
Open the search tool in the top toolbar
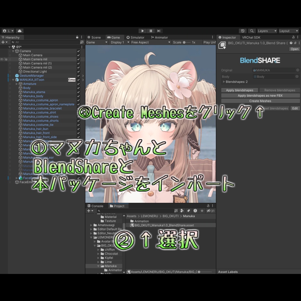coord(252,31)
